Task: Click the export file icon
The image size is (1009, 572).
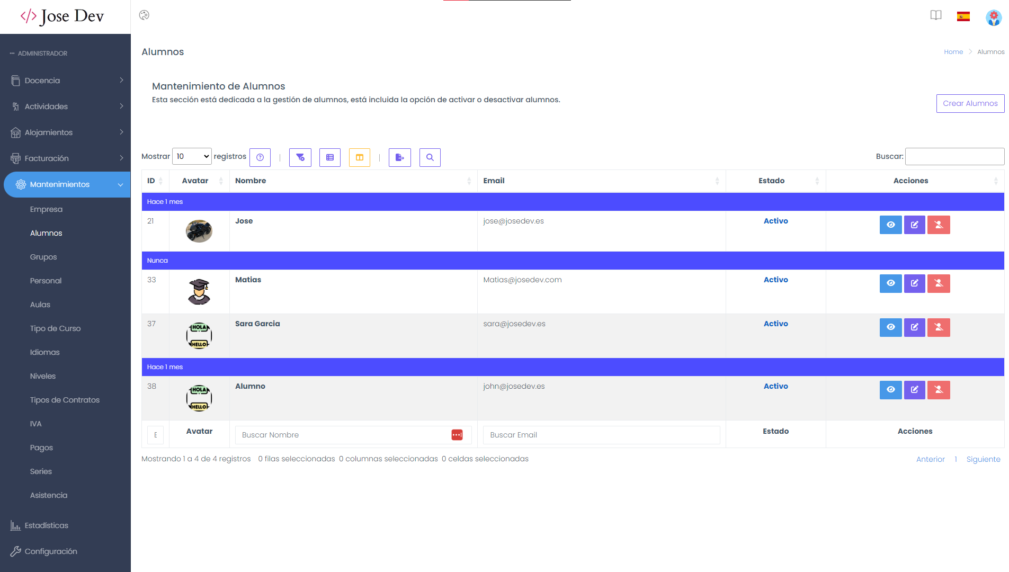Action: pos(400,157)
